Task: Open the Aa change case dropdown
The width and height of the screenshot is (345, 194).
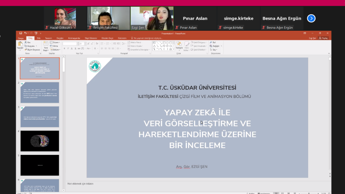Action: tap(88, 48)
